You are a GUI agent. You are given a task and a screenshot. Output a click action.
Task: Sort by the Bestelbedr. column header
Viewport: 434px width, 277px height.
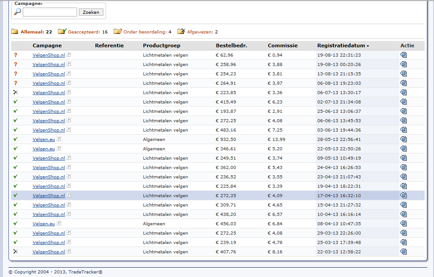point(231,45)
